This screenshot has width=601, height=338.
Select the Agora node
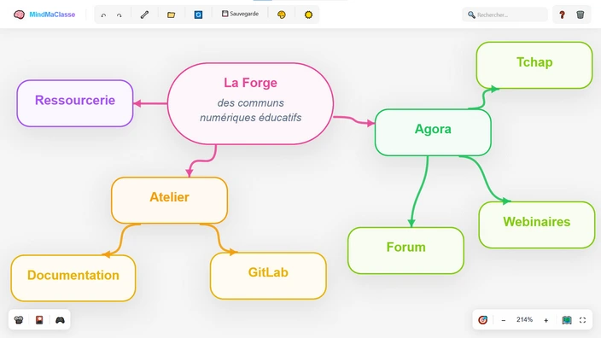(433, 132)
